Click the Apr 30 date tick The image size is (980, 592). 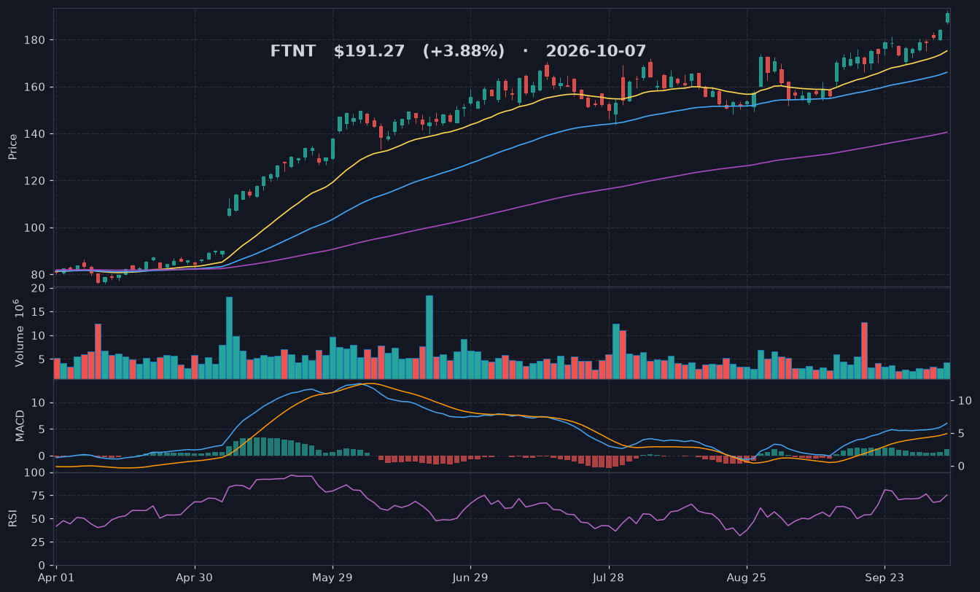point(195,577)
